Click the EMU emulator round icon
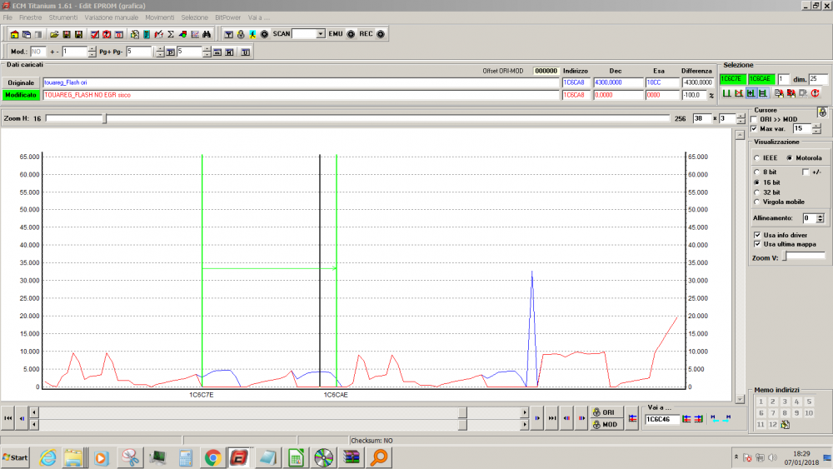The image size is (833, 469). tap(350, 34)
